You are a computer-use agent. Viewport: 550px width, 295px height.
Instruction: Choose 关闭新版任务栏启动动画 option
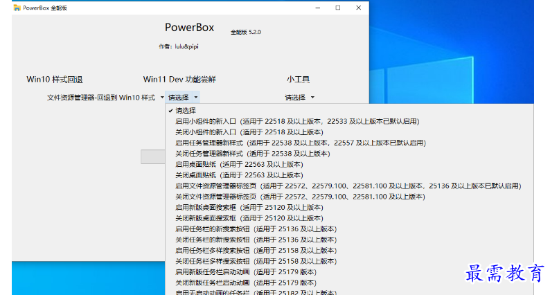[349, 283]
